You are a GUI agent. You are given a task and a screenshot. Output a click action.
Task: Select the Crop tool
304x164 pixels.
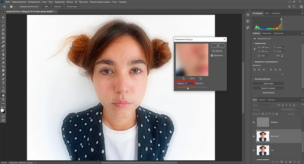(x=3, y=34)
